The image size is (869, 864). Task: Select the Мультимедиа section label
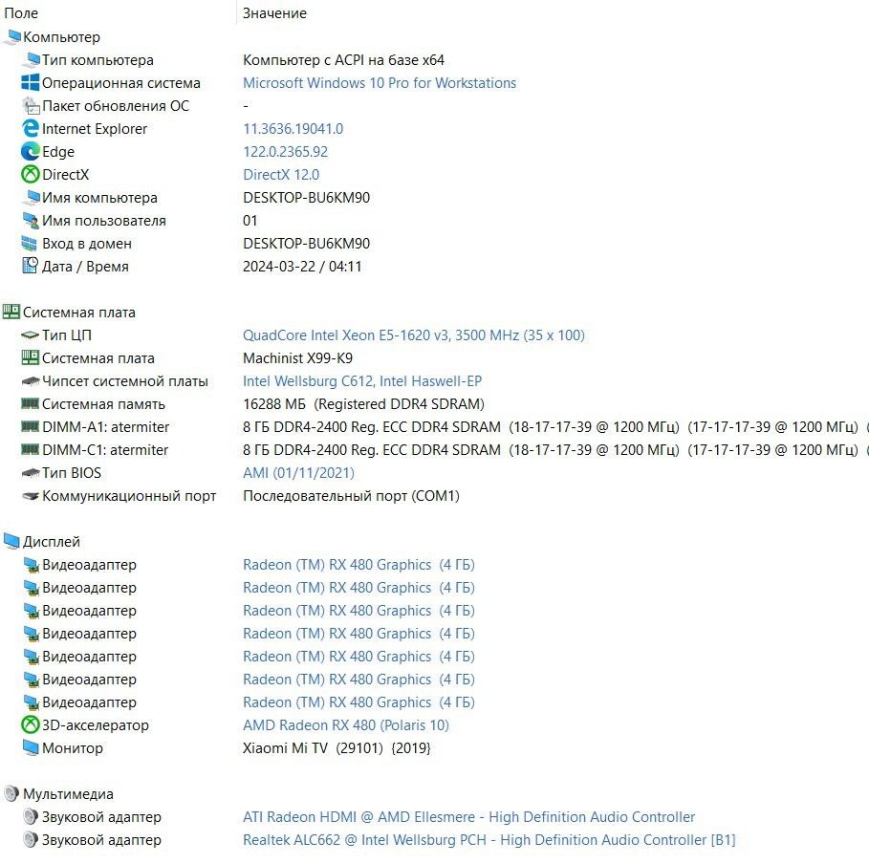pyautogui.click(x=68, y=794)
